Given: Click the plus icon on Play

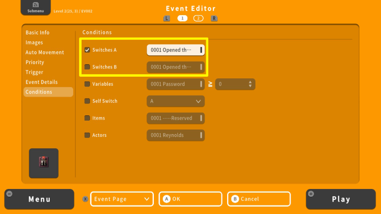Looking at the screenshot, I should 311,194.
